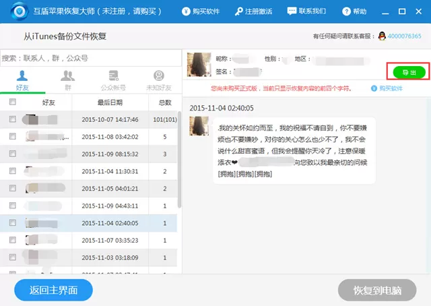This screenshot has width=431, height=306.
Task: Check the row dated 2015-11-09 04:43:11
Action: coord(12,206)
